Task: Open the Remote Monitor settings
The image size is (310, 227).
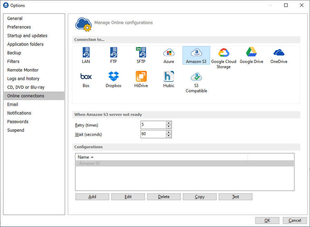Action: [34, 70]
